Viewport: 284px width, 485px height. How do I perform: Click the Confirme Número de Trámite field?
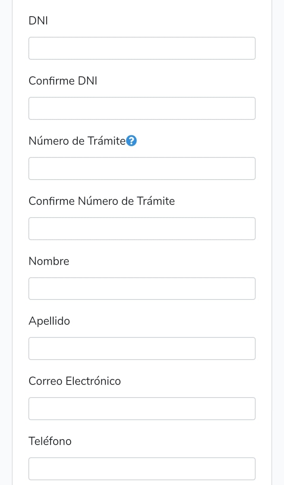pyautogui.click(x=142, y=229)
